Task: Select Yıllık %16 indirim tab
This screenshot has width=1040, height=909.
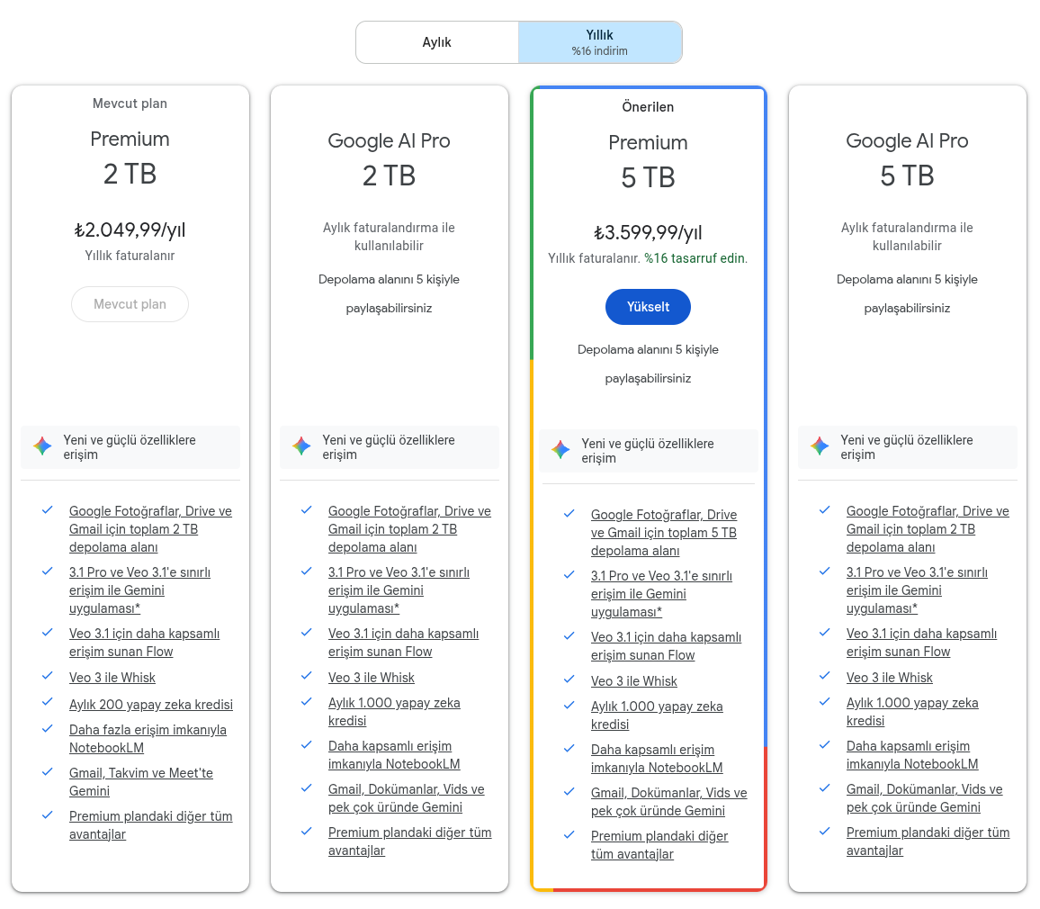Action: pos(599,42)
